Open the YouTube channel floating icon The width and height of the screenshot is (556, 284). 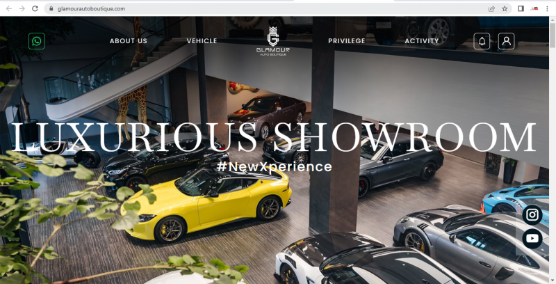(532, 239)
